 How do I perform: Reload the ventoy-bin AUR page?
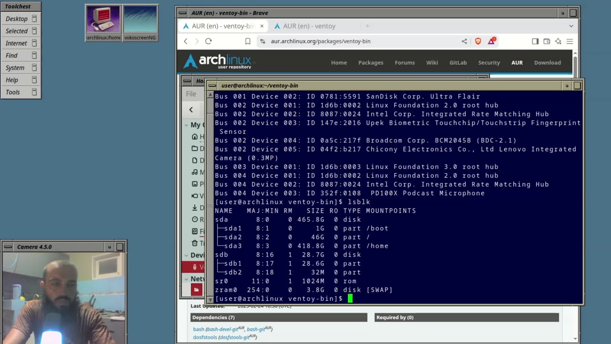click(208, 41)
